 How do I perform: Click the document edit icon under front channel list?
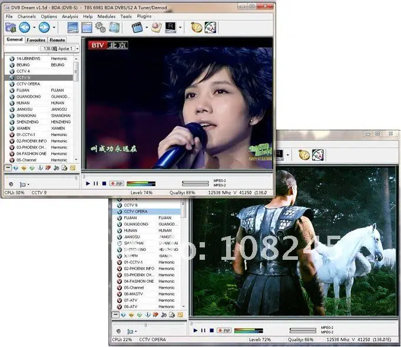[64, 168]
